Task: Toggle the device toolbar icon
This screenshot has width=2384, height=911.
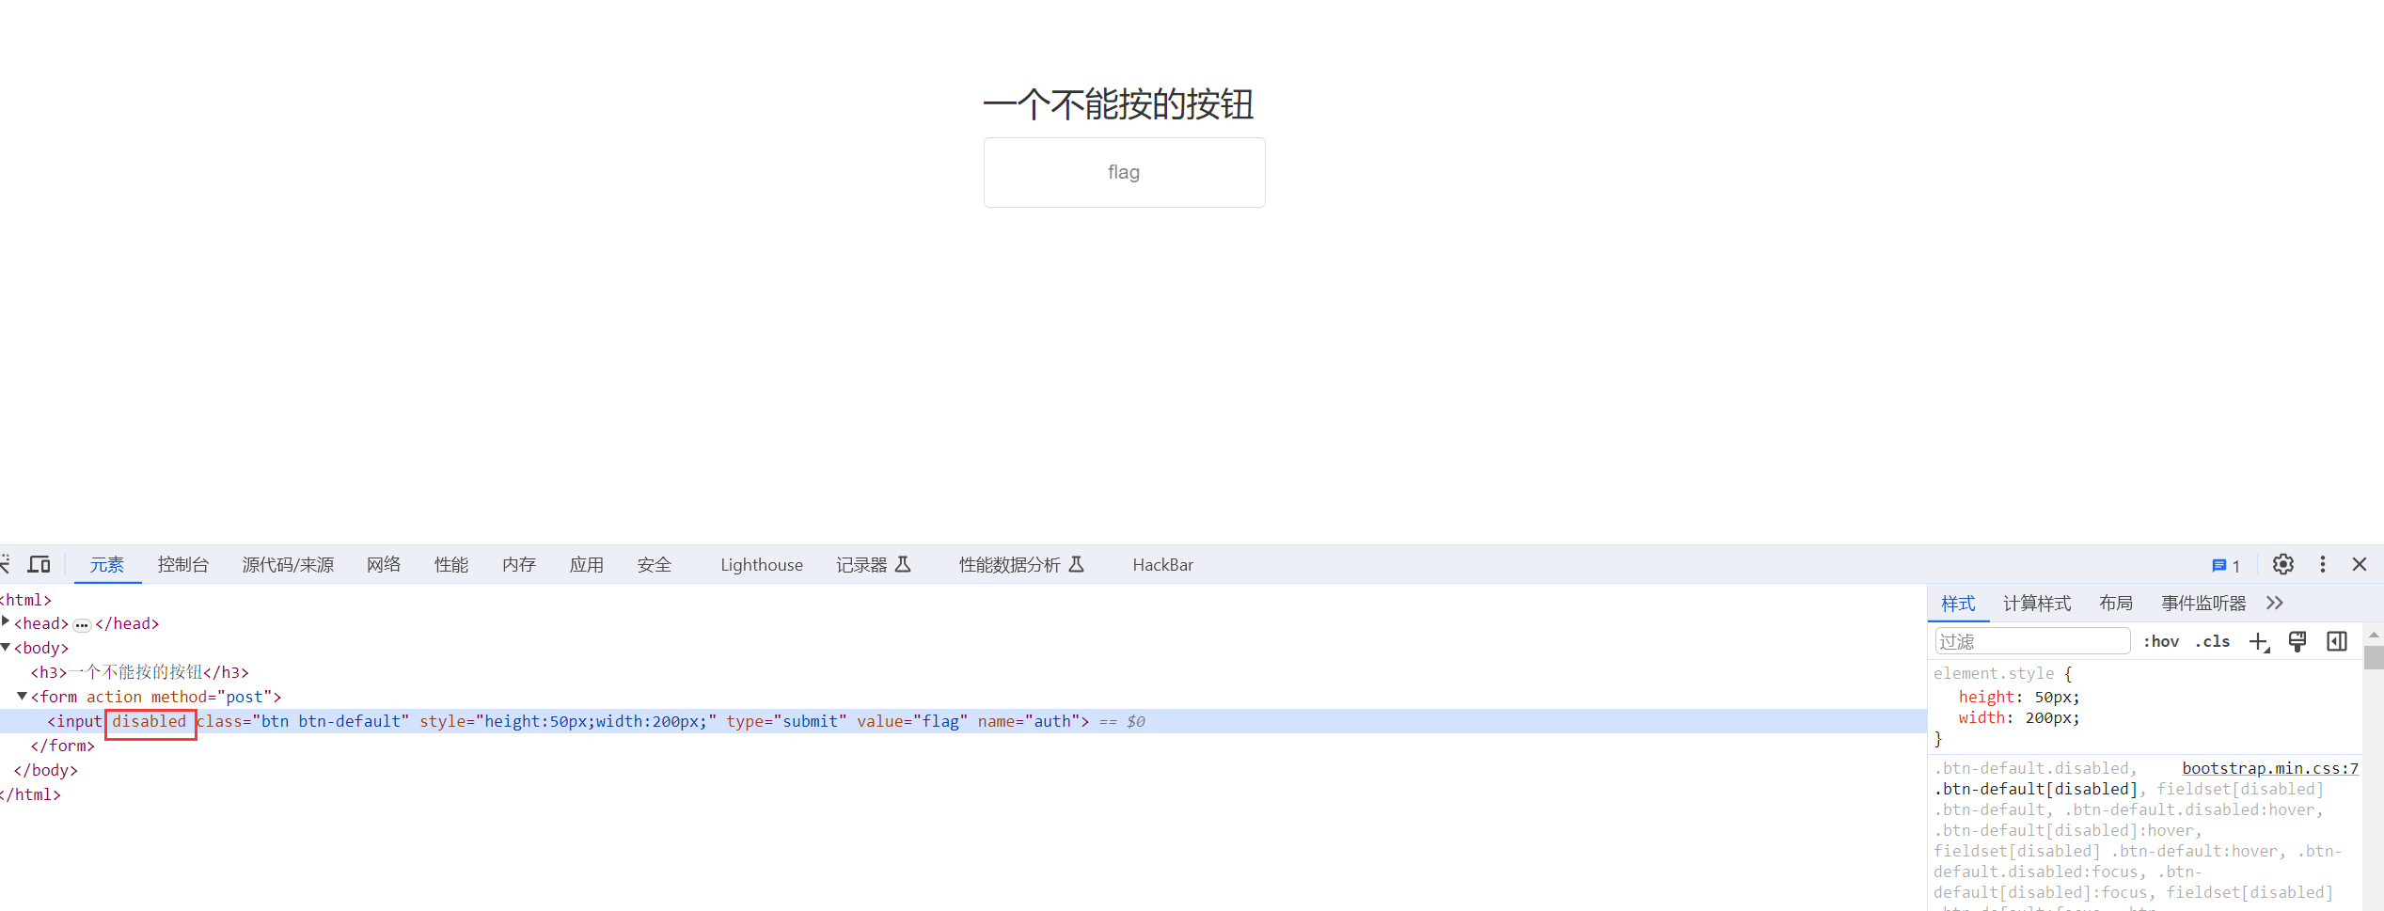Action: (39, 563)
